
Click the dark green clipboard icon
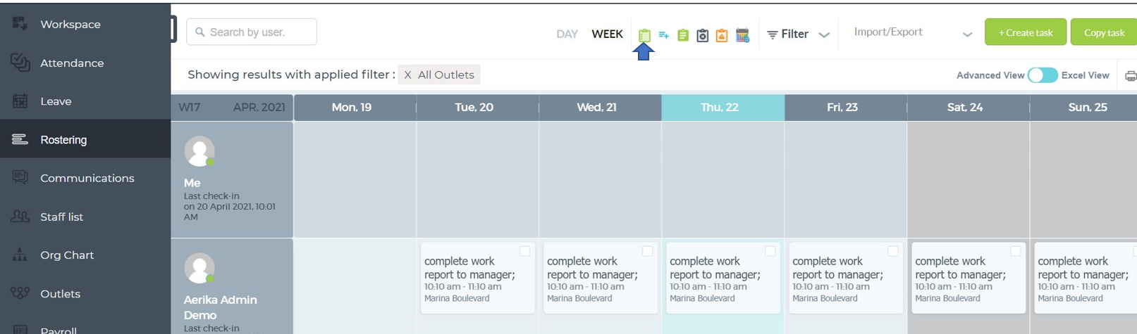(683, 34)
